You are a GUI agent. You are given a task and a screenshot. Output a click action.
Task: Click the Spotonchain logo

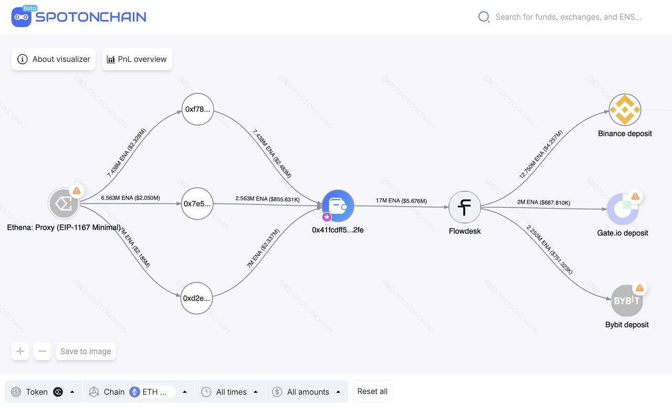click(79, 17)
